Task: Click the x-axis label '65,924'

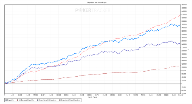Action: point(120,95)
